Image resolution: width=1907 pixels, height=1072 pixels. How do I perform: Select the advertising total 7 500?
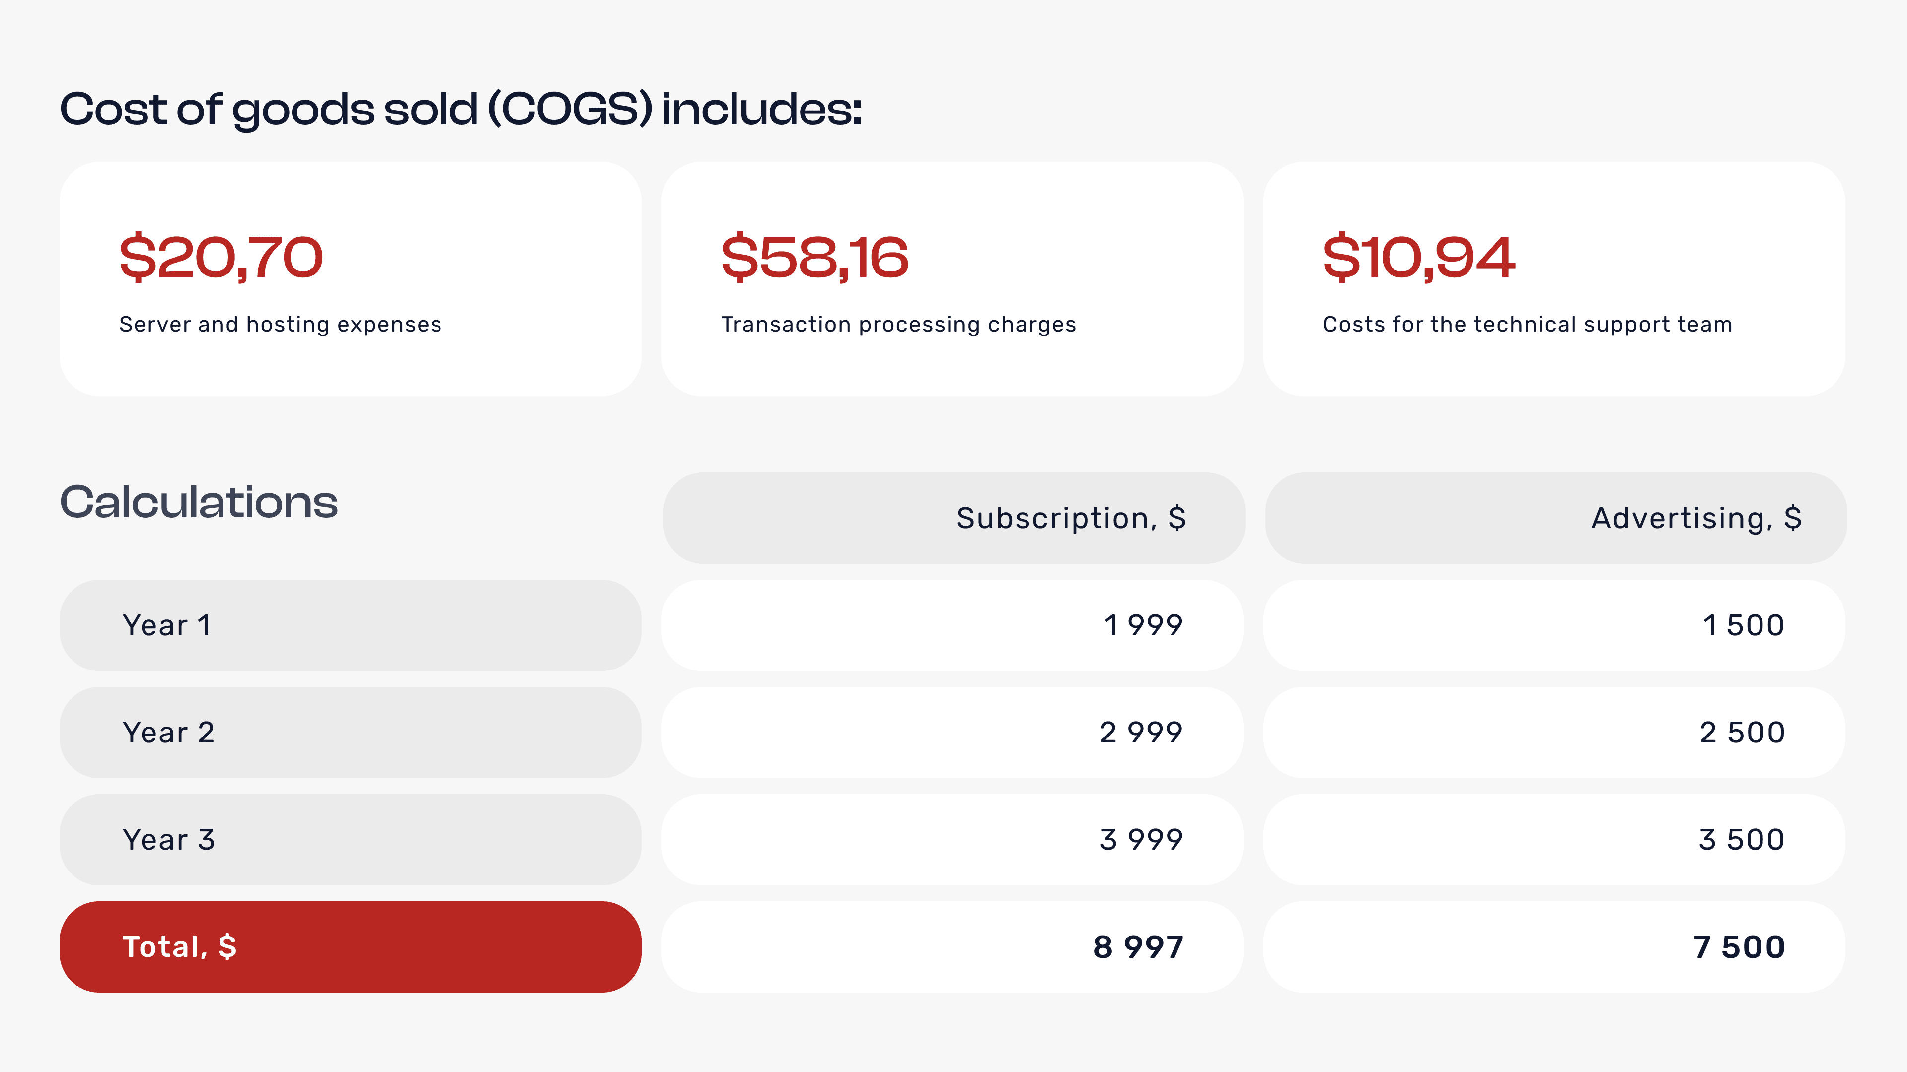tap(1739, 947)
